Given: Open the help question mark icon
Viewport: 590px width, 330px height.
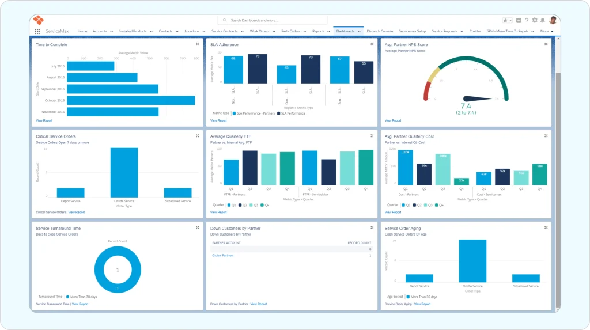Looking at the screenshot, I should pos(527,20).
